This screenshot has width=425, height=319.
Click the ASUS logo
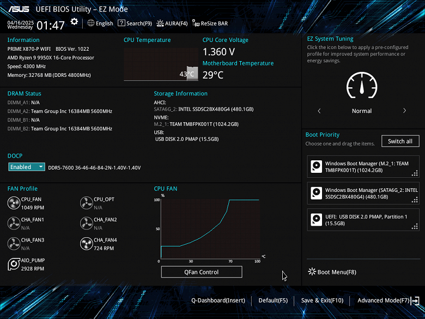(19, 9)
